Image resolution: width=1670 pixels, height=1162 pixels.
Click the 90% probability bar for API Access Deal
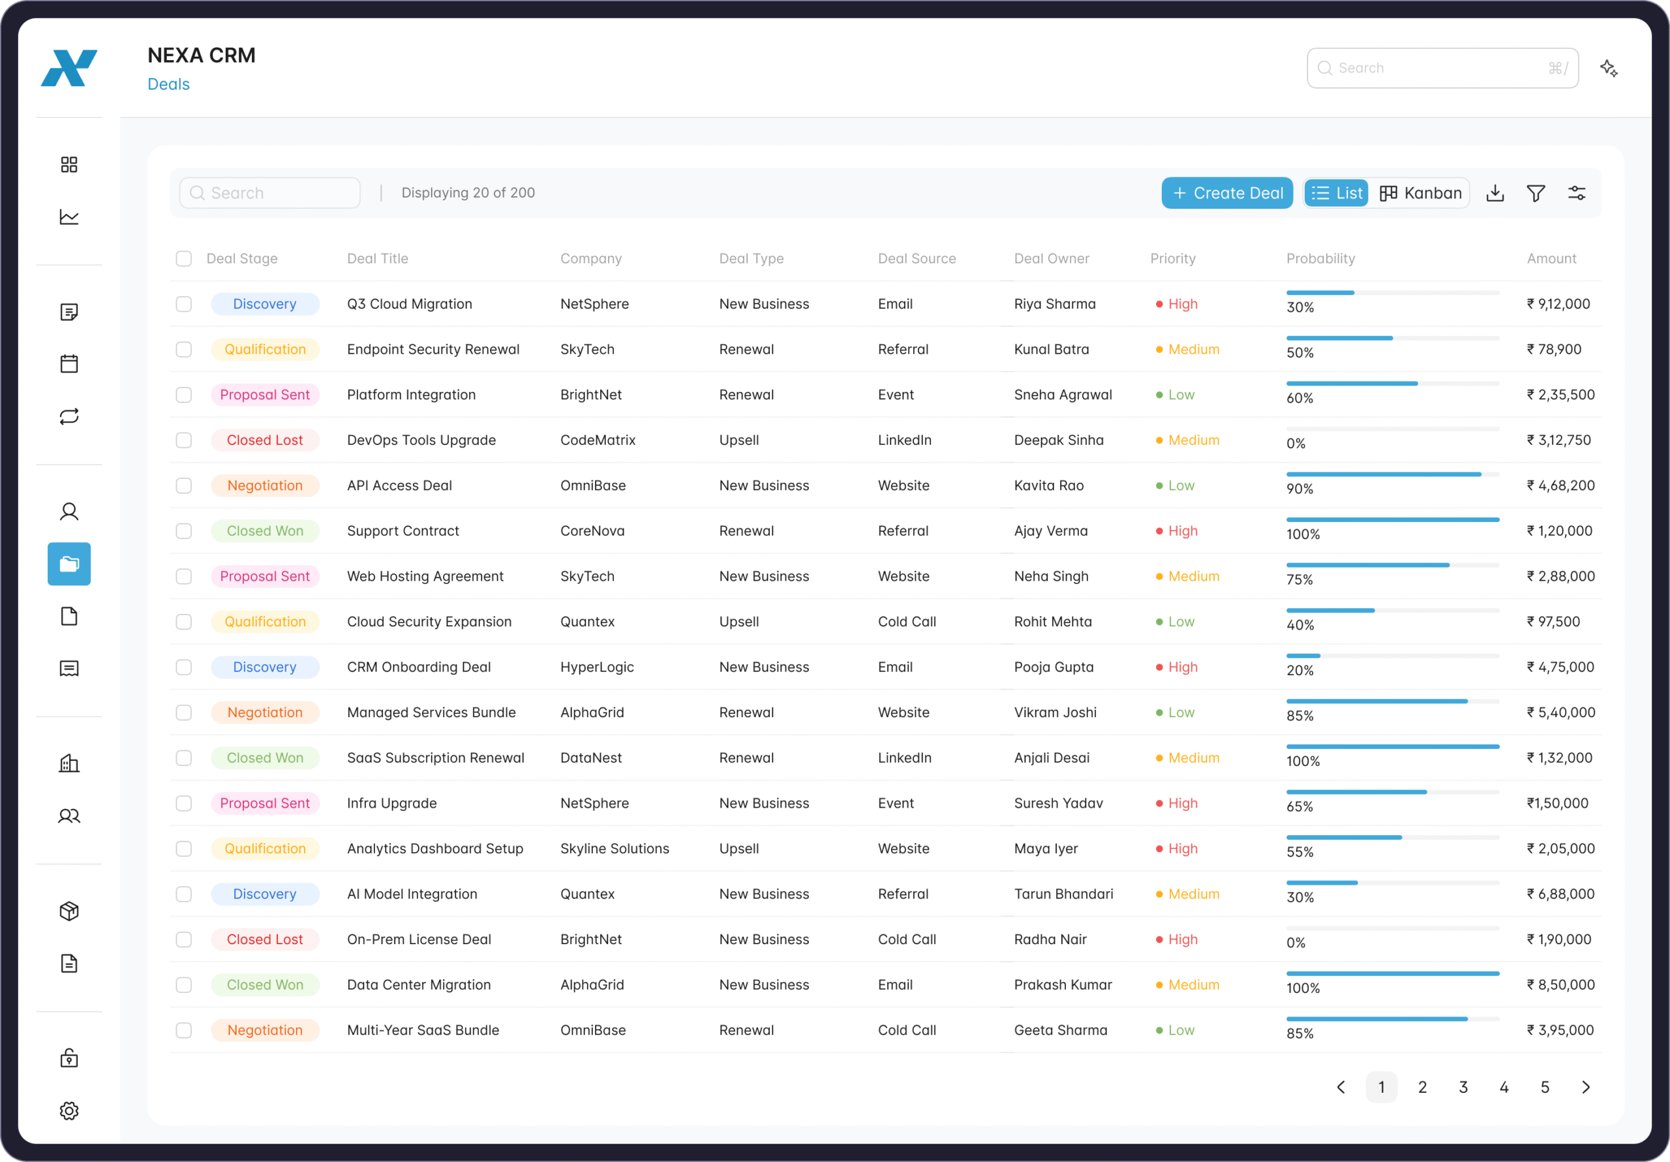(1383, 474)
